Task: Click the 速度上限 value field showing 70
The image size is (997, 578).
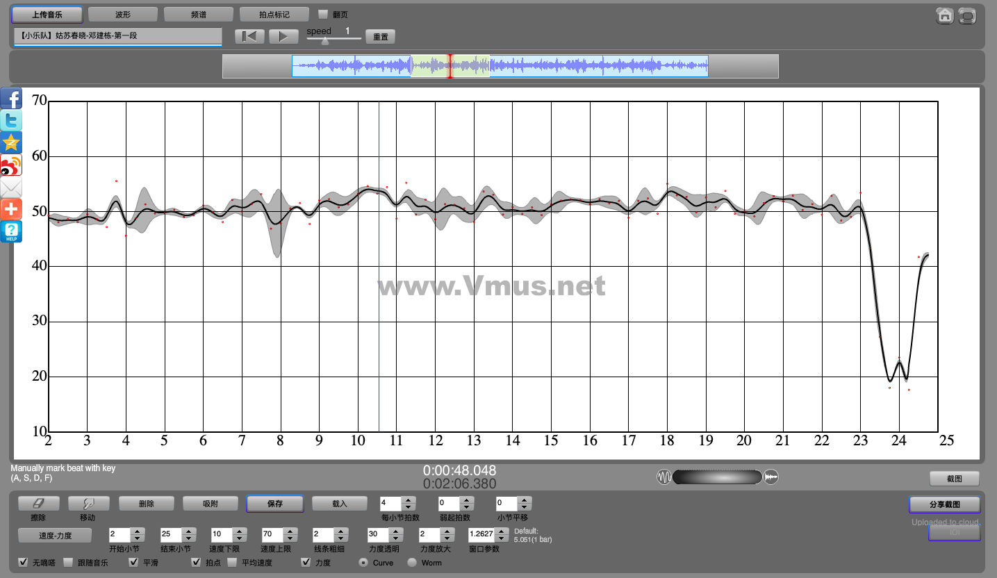Action: pyautogui.click(x=272, y=535)
